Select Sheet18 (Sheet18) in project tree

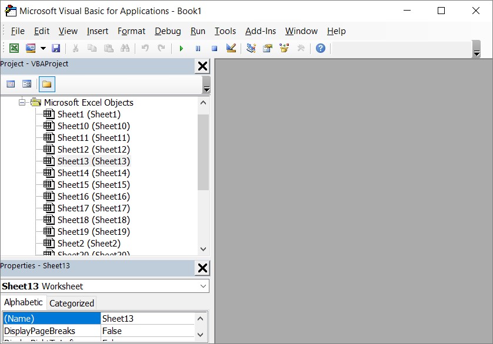(x=94, y=220)
